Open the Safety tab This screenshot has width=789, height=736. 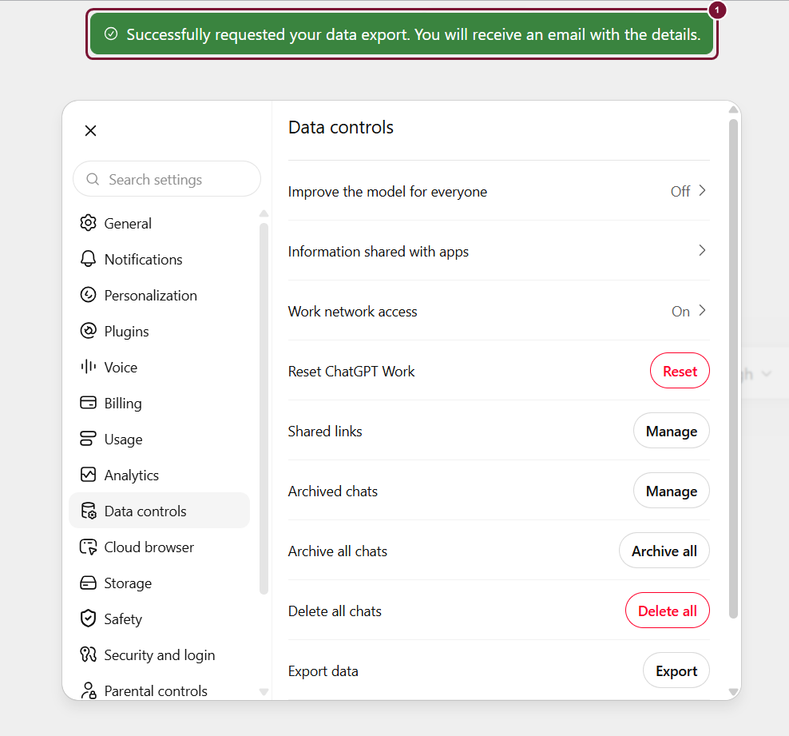[x=159, y=619]
